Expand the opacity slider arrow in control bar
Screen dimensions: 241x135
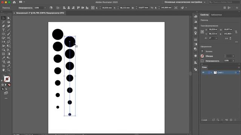coord(45,8)
